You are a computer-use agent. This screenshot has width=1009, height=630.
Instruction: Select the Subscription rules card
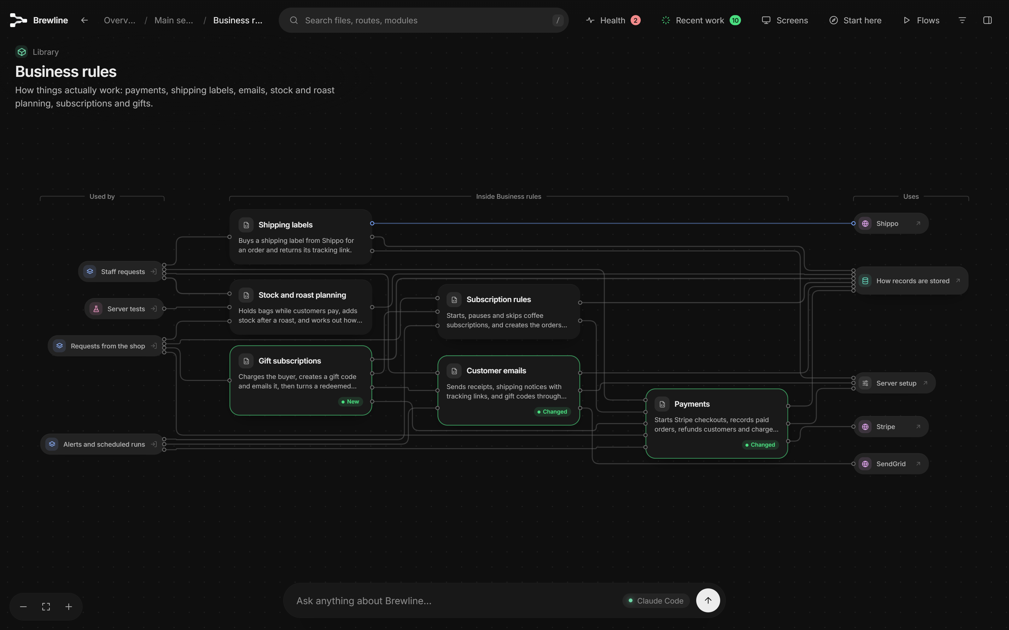point(509,312)
